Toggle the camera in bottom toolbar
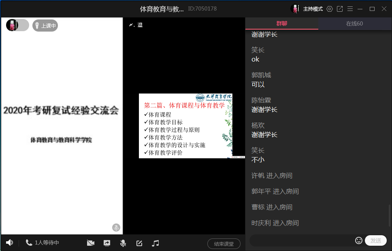The width and height of the screenshot is (392, 251). tap(91, 243)
